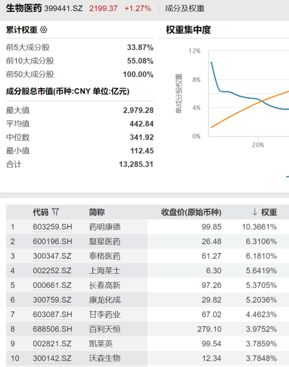Click the +1.27% change in header
289x367 pixels.
(137, 8)
